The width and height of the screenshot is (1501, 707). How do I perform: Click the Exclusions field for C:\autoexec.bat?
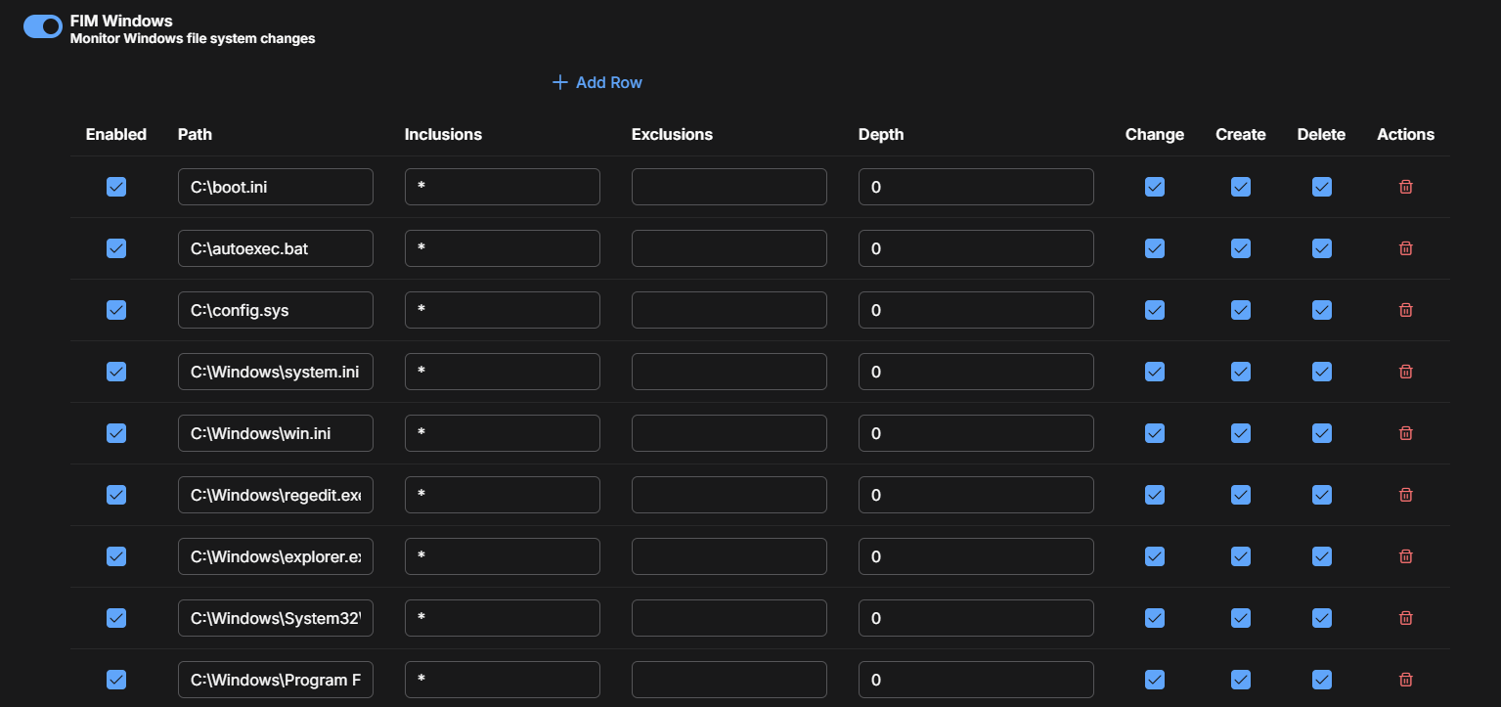[x=728, y=248]
